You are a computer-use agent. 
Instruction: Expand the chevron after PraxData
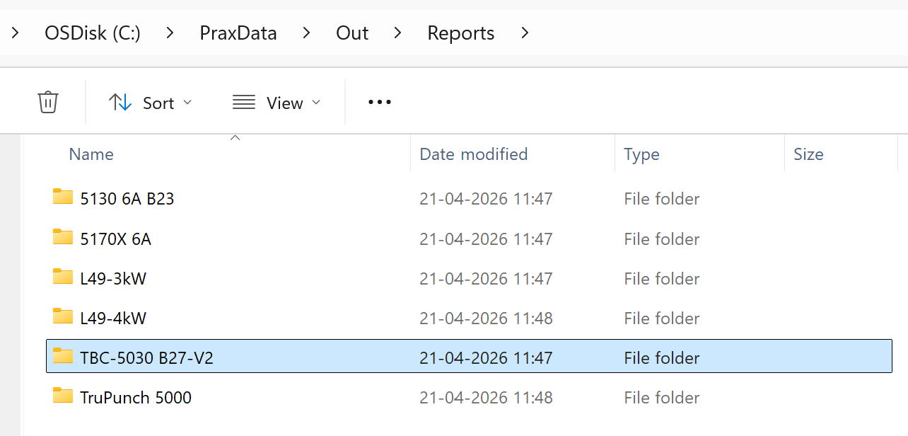pyautogui.click(x=306, y=33)
